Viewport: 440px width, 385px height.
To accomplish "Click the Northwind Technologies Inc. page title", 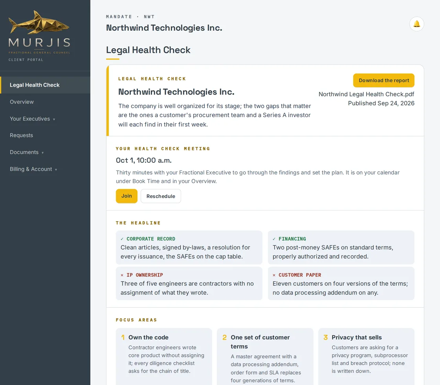I will 164,28.
